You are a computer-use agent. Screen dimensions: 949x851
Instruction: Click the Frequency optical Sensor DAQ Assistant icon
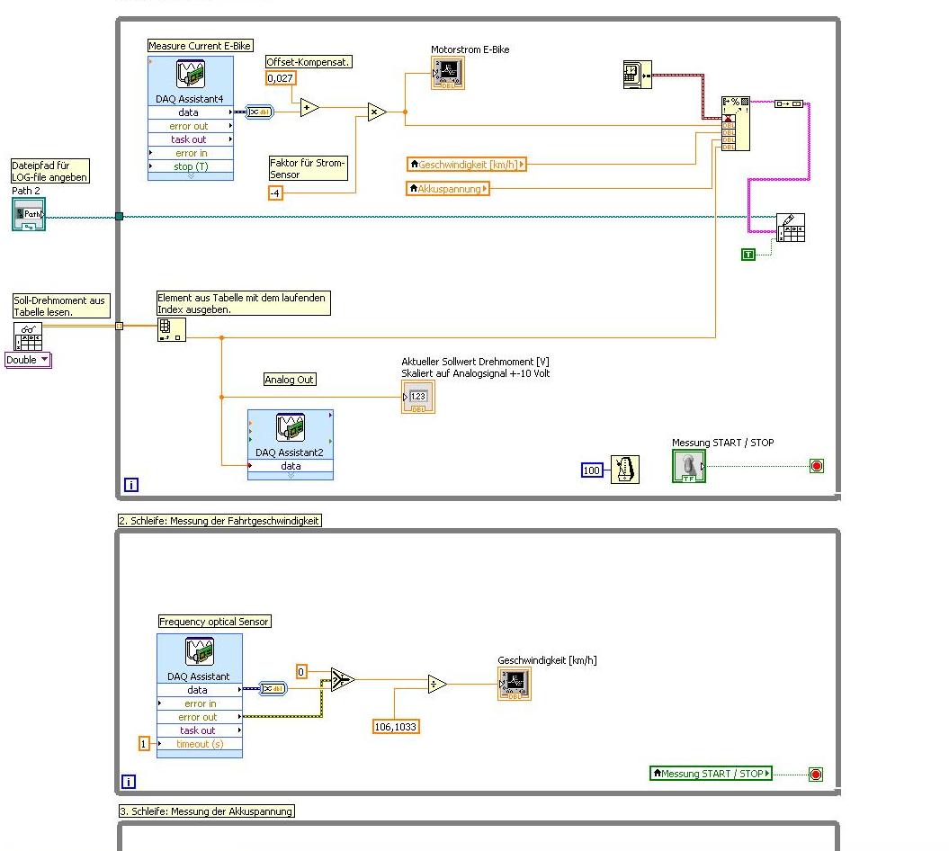[x=200, y=651]
